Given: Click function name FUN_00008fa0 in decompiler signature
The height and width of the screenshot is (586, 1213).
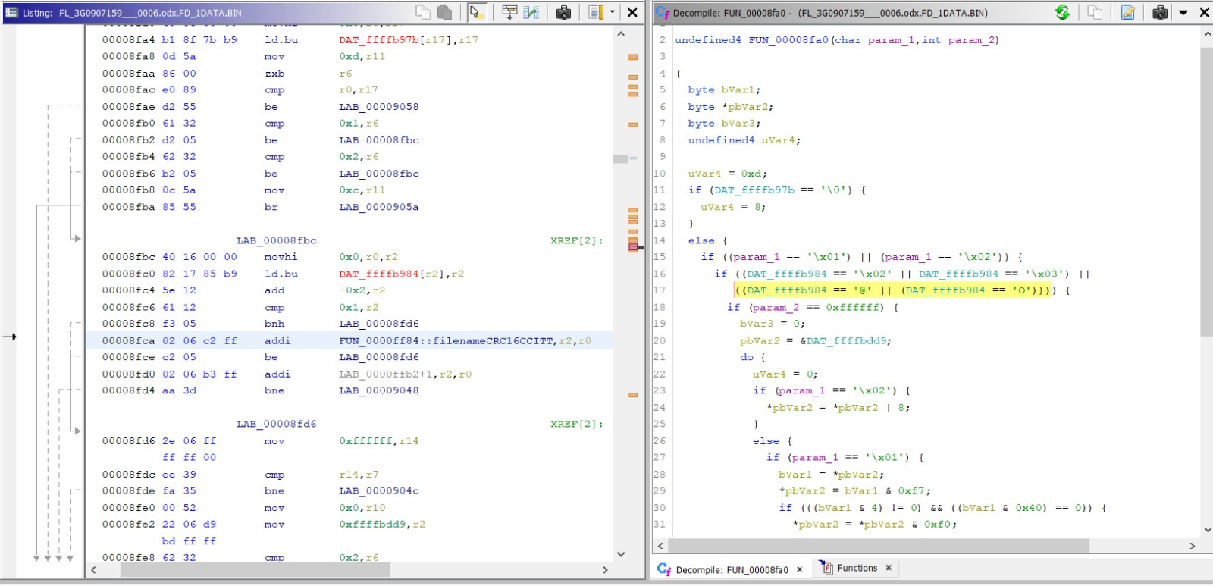Looking at the screenshot, I should coord(789,40).
